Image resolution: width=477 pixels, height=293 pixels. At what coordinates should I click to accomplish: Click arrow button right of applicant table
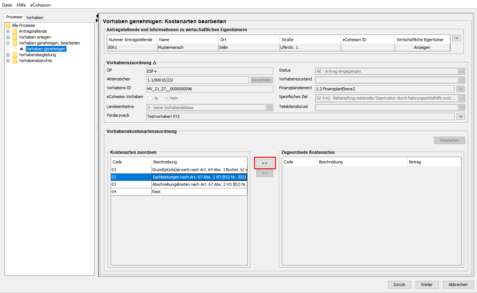[x=456, y=38]
